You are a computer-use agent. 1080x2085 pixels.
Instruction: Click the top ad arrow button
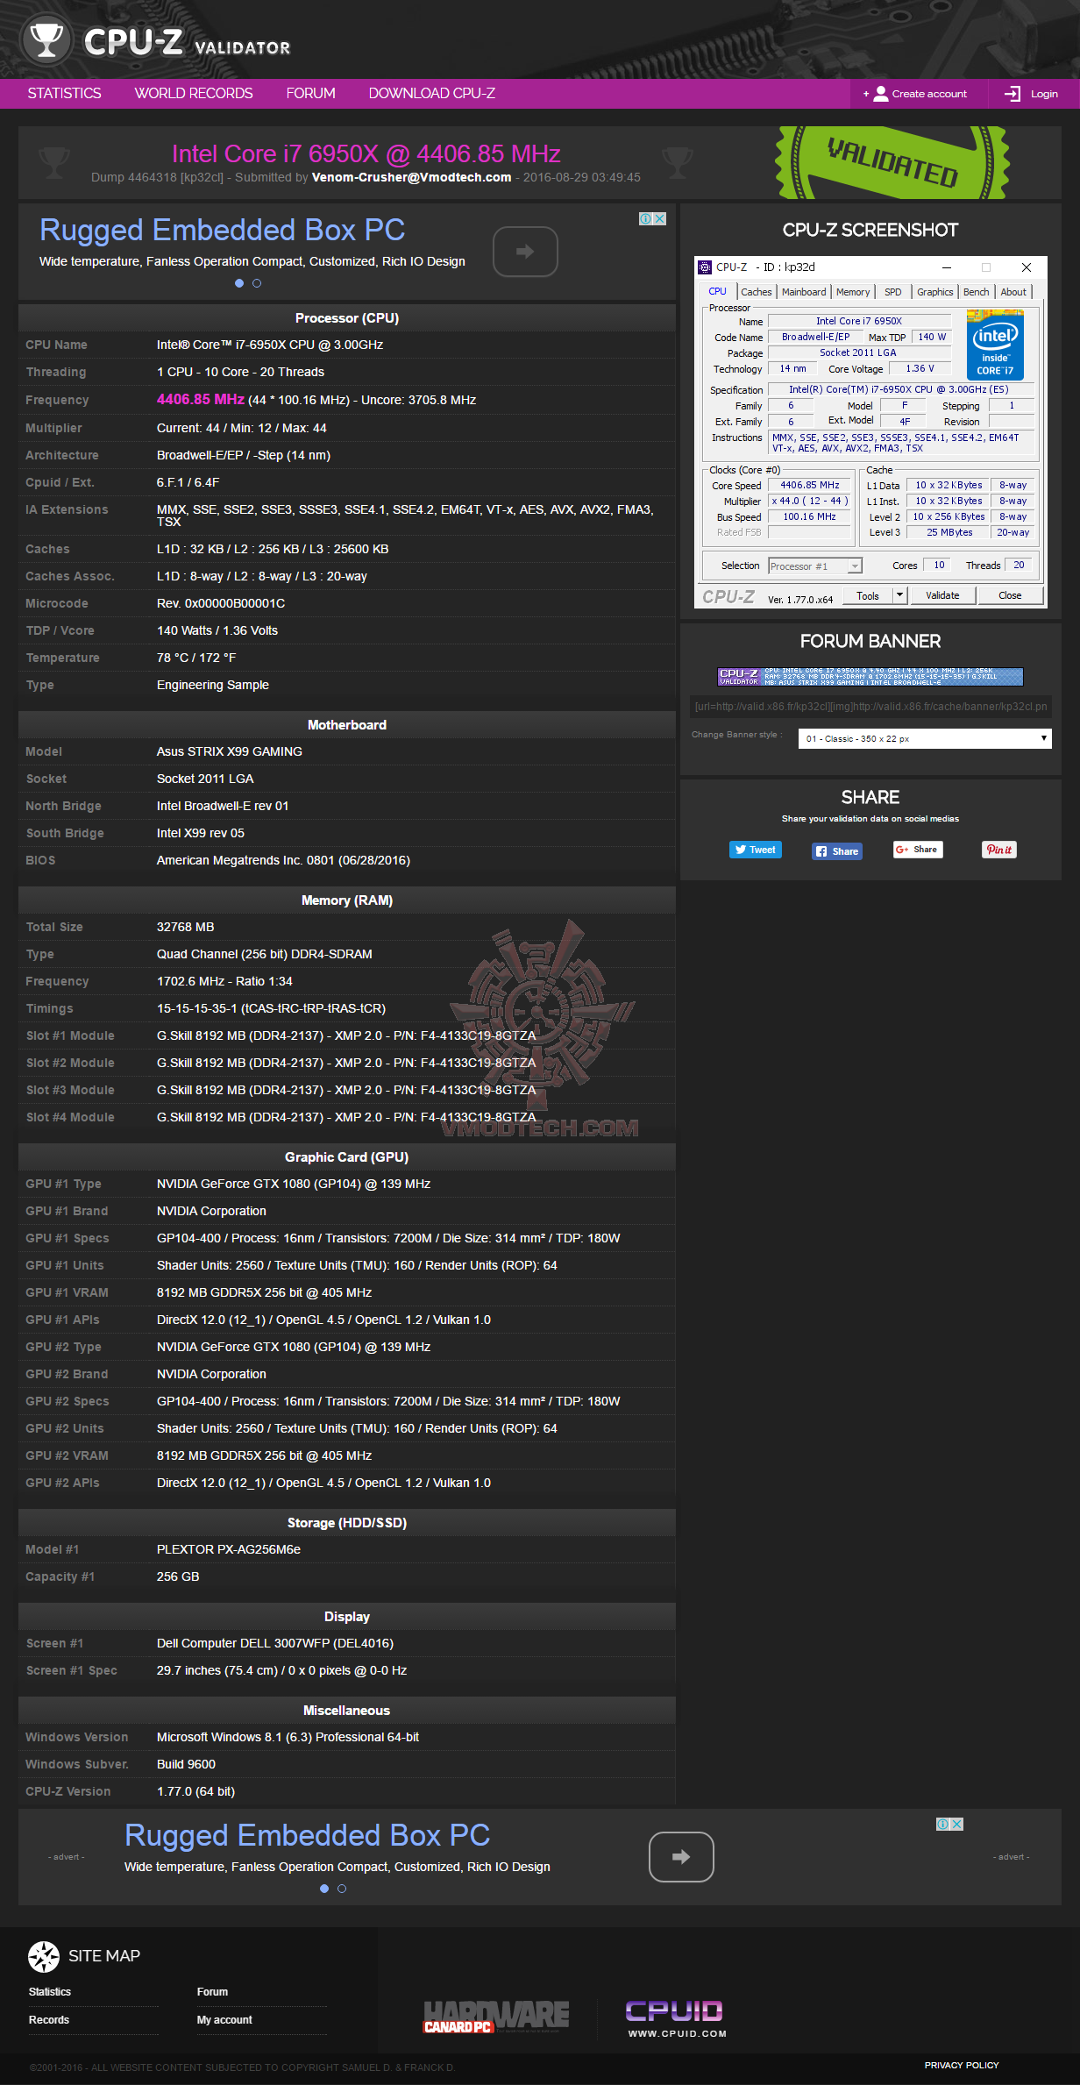[525, 252]
